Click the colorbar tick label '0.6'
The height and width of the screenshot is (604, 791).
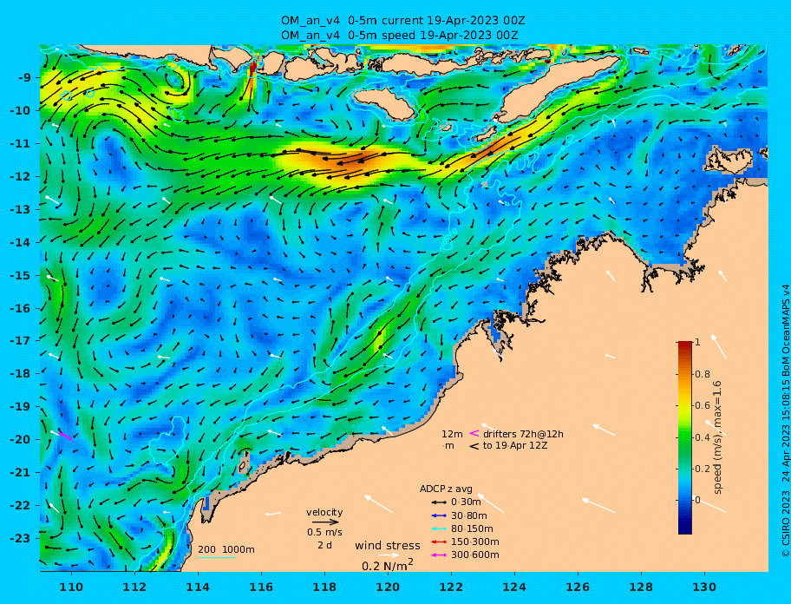click(x=703, y=405)
